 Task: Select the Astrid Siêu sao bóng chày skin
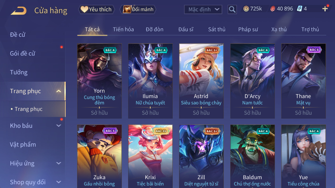[201, 81]
